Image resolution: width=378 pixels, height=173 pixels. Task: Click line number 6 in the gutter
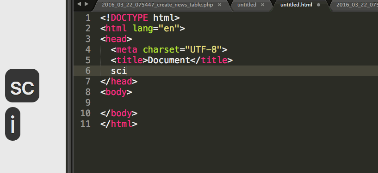tap(88, 71)
